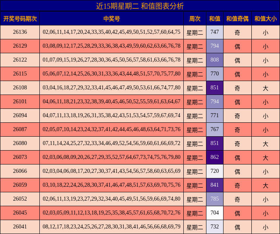Select sum 851 in row 26080
The width and height of the screenshot is (280, 234).
(x=215, y=143)
